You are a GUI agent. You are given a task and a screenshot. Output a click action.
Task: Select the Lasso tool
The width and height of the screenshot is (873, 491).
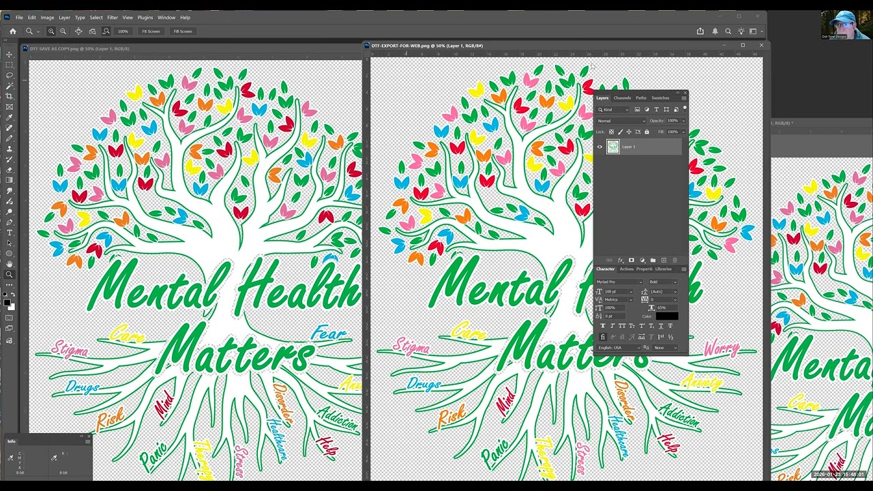click(10, 75)
